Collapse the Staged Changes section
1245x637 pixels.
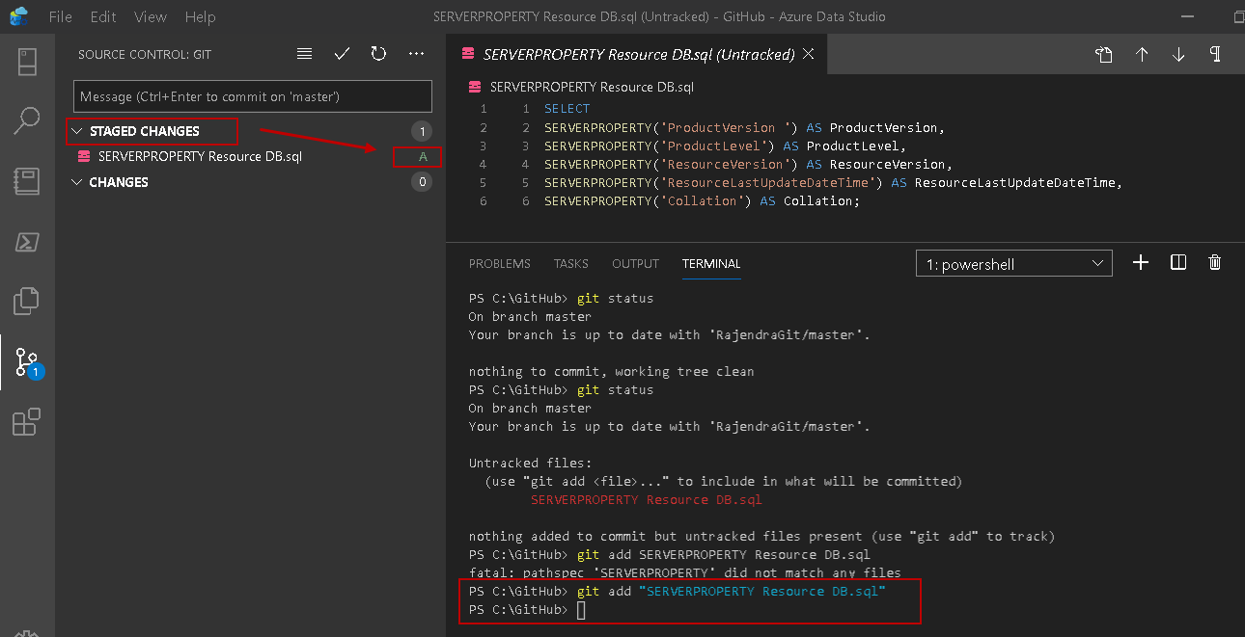pos(78,131)
